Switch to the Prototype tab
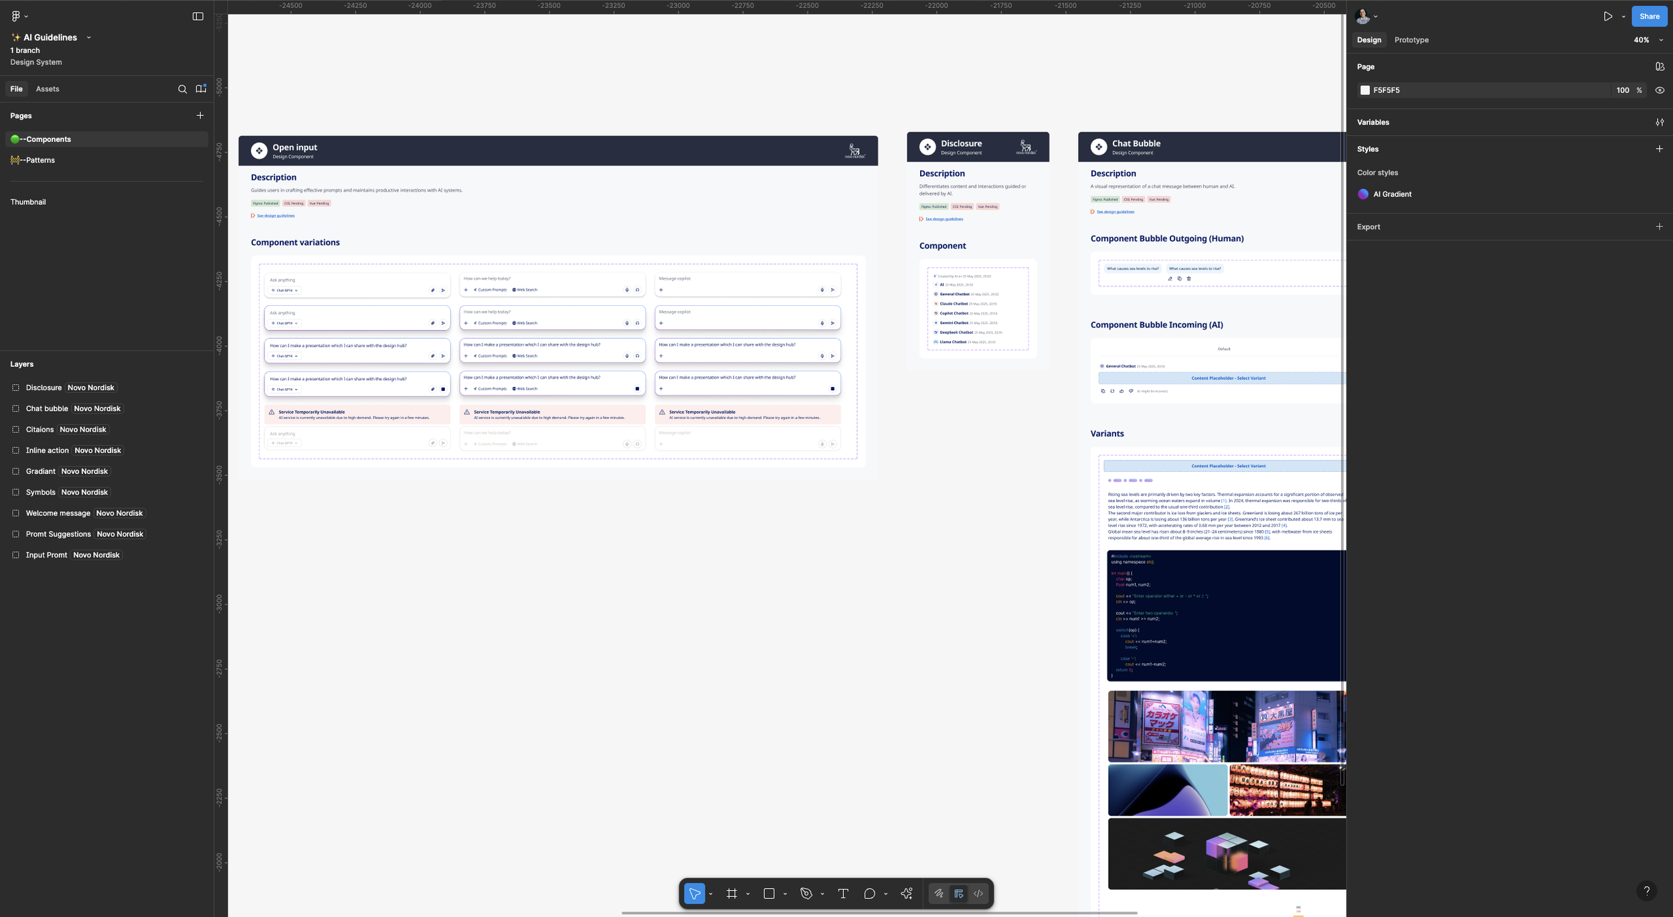 click(x=1411, y=40)
